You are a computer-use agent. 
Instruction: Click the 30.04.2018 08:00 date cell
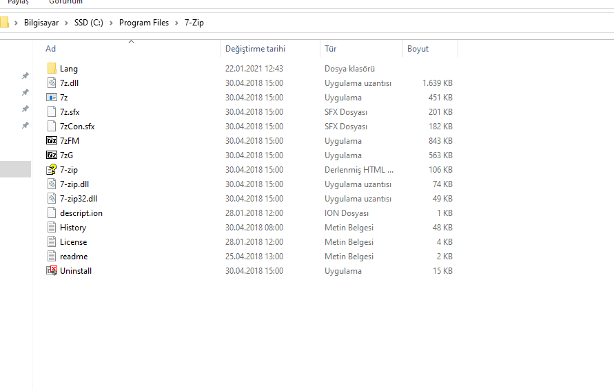(x=254, y=228)
